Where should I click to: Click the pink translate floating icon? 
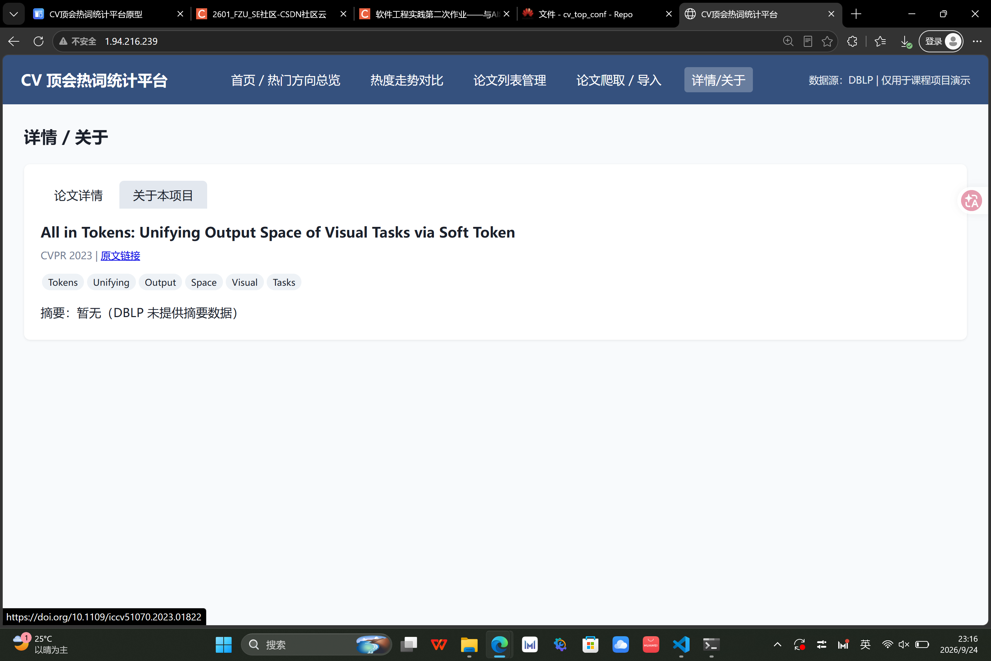[972, 201]
